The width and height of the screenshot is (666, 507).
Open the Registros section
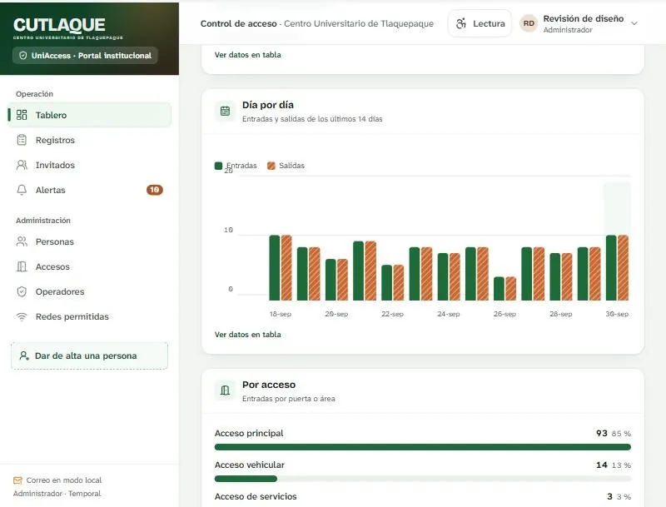click(x=90, y=140)
